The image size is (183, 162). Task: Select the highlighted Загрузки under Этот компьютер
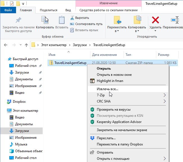pos(22,131)
